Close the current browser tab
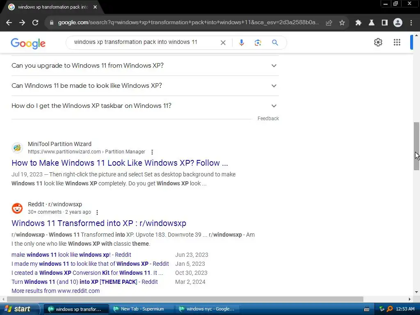The height and width of the screenshot is (315, 420). 95,7
